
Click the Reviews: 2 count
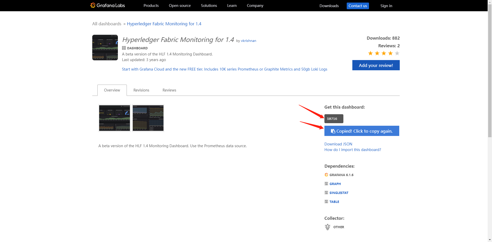click(389, 46)
